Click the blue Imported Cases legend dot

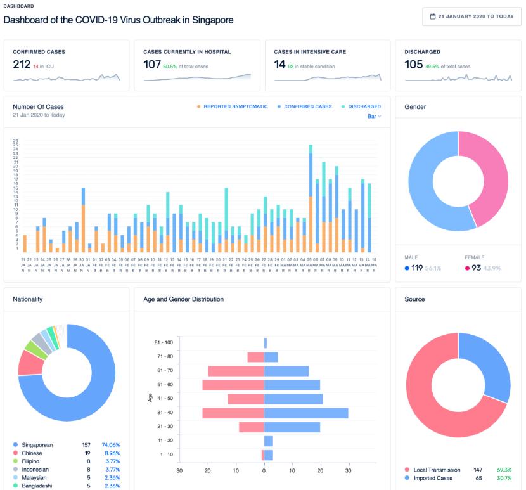pyautogui.click(x=407, y=478)
